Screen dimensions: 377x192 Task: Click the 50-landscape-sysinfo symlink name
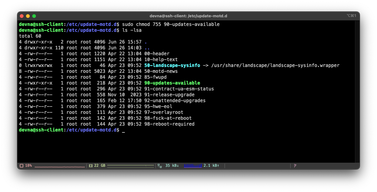(172, 65)
